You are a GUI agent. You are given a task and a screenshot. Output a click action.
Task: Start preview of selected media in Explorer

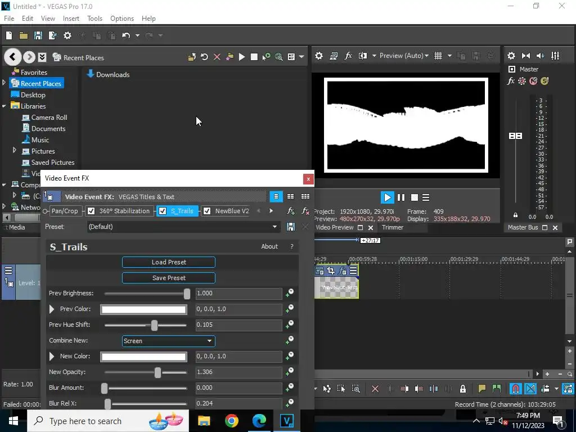[x=242, y=57]
